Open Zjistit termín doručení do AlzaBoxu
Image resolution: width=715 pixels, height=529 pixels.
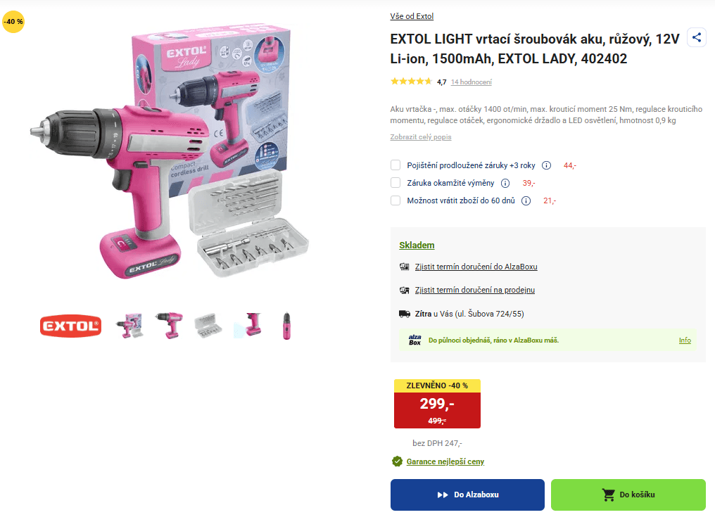(x=476, y=267)
